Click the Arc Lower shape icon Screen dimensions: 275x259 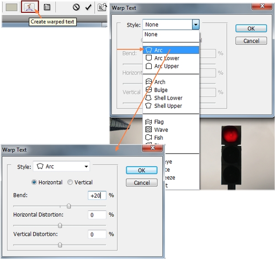pyautogui.click(x=148, y=58)
